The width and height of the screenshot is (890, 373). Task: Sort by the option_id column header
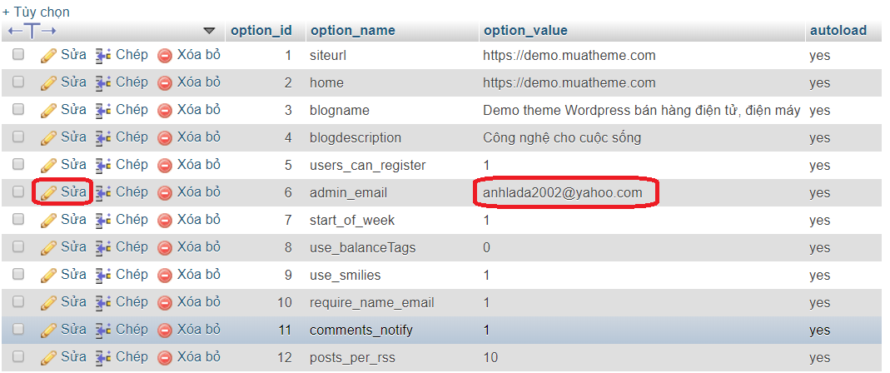point(261,31)
